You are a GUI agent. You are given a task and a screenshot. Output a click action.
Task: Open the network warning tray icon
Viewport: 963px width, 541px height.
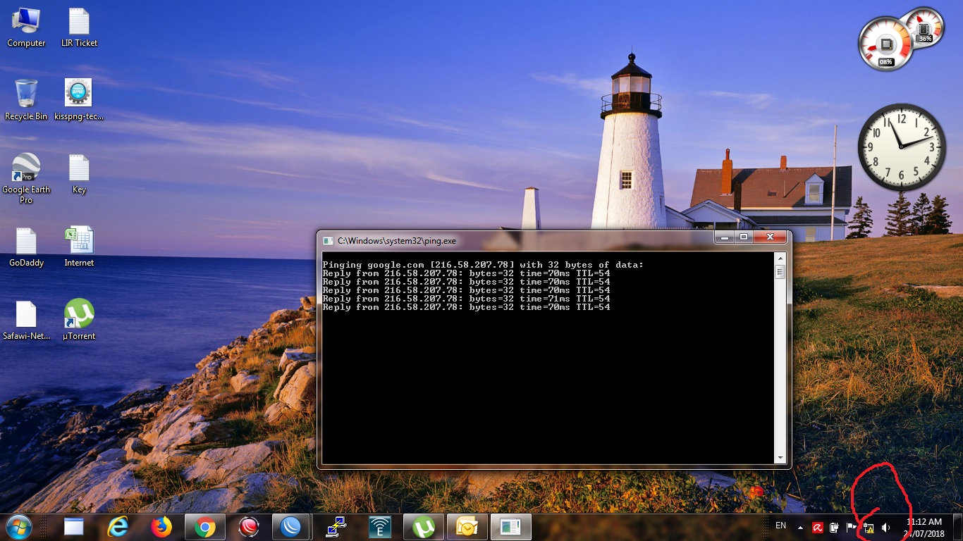click(x=869, y=527)
